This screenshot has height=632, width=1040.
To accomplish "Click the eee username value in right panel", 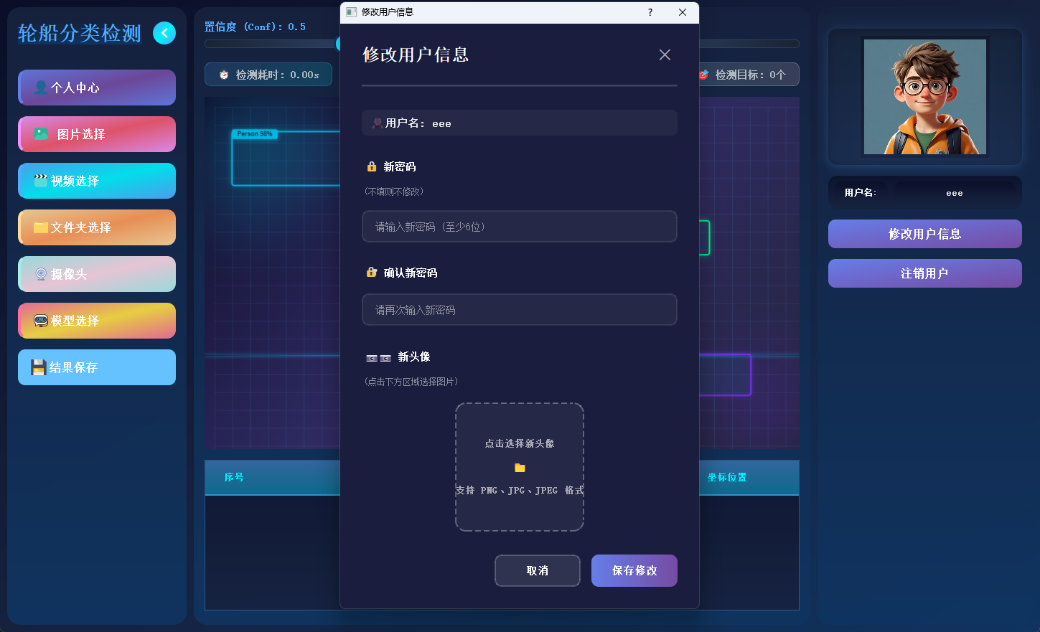I will pos(955,193).
